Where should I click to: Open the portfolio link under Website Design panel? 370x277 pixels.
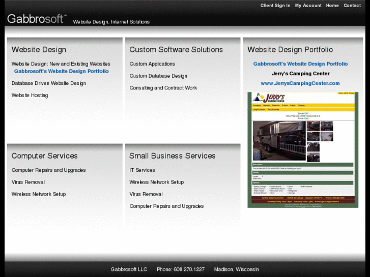click(x=62, y=71)
